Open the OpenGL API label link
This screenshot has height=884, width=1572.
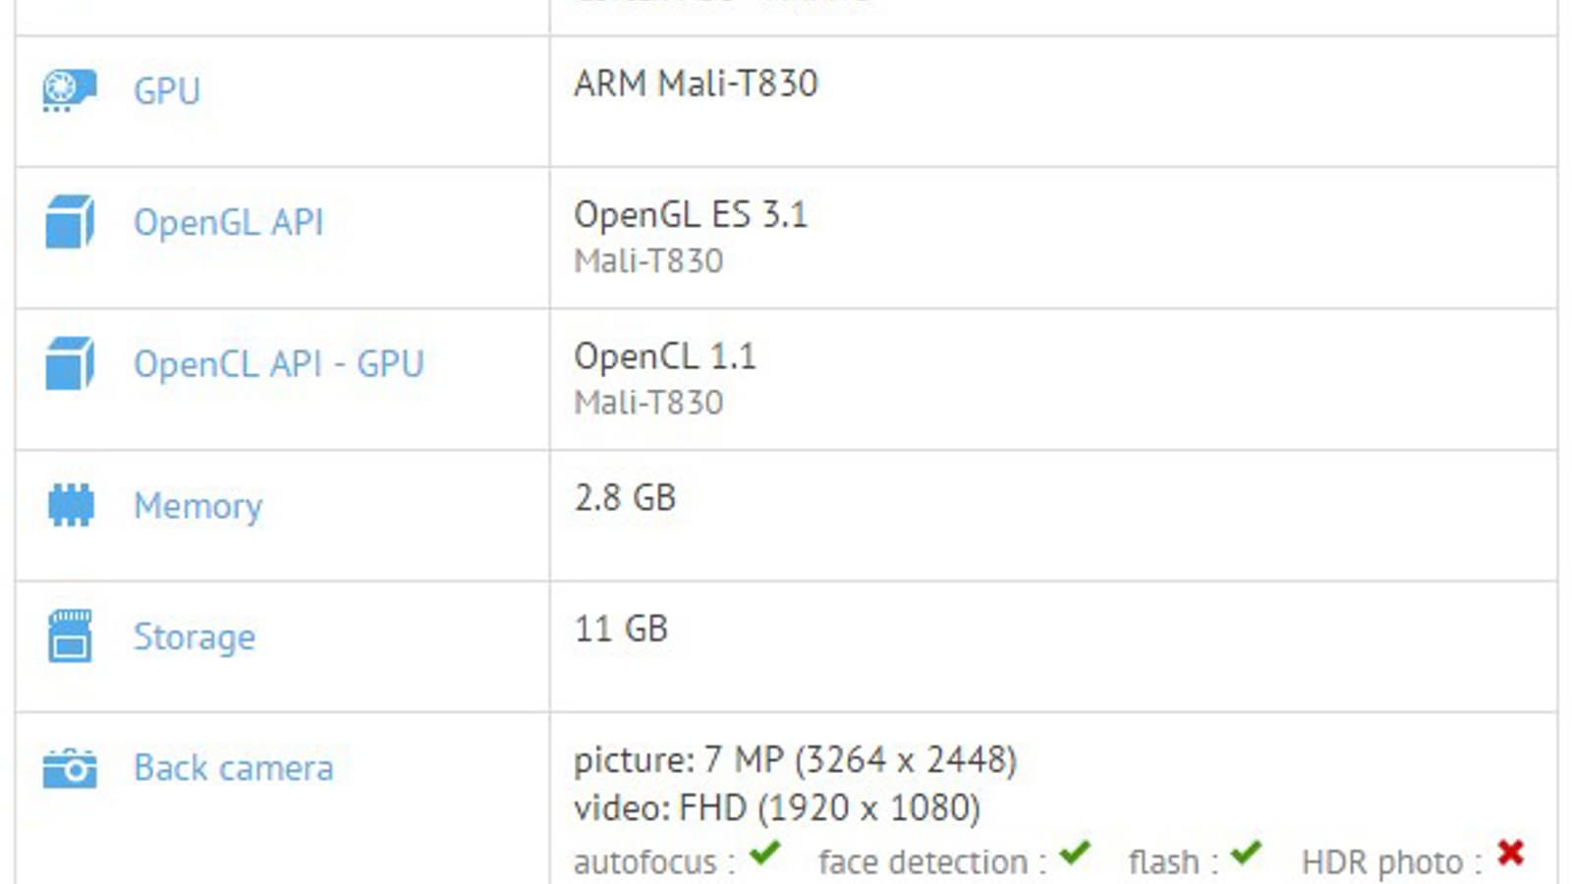[228, 222]
